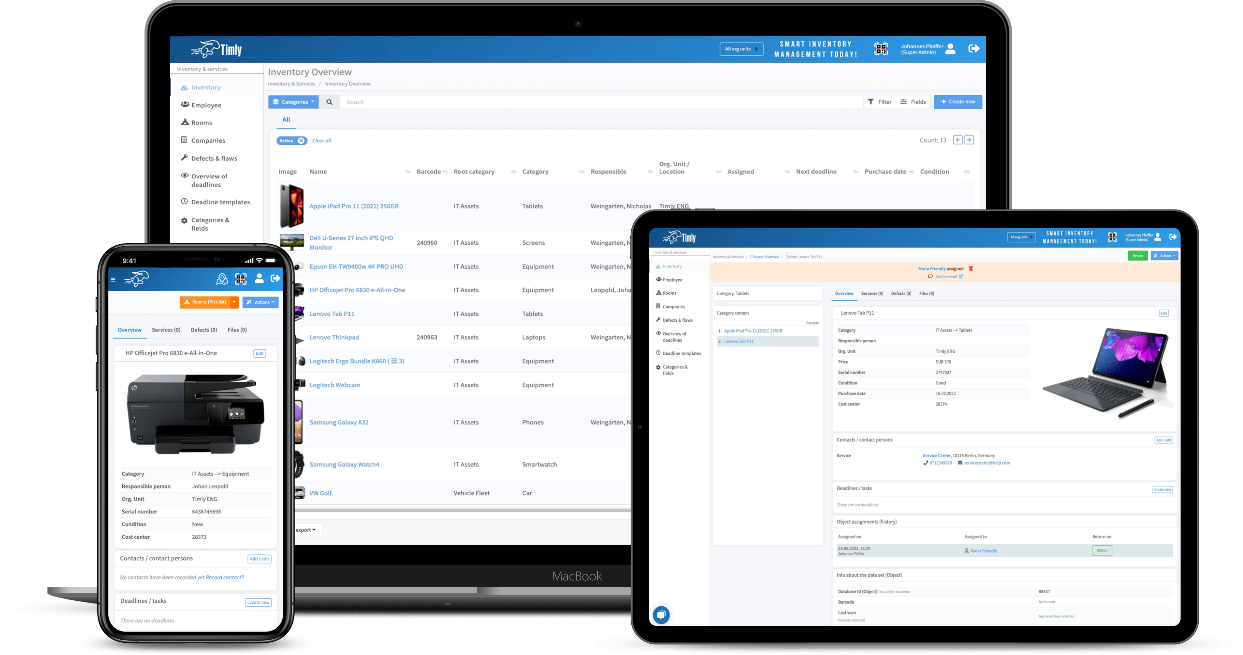Click the QR scanner icon on tablet header

point(1112,237)
